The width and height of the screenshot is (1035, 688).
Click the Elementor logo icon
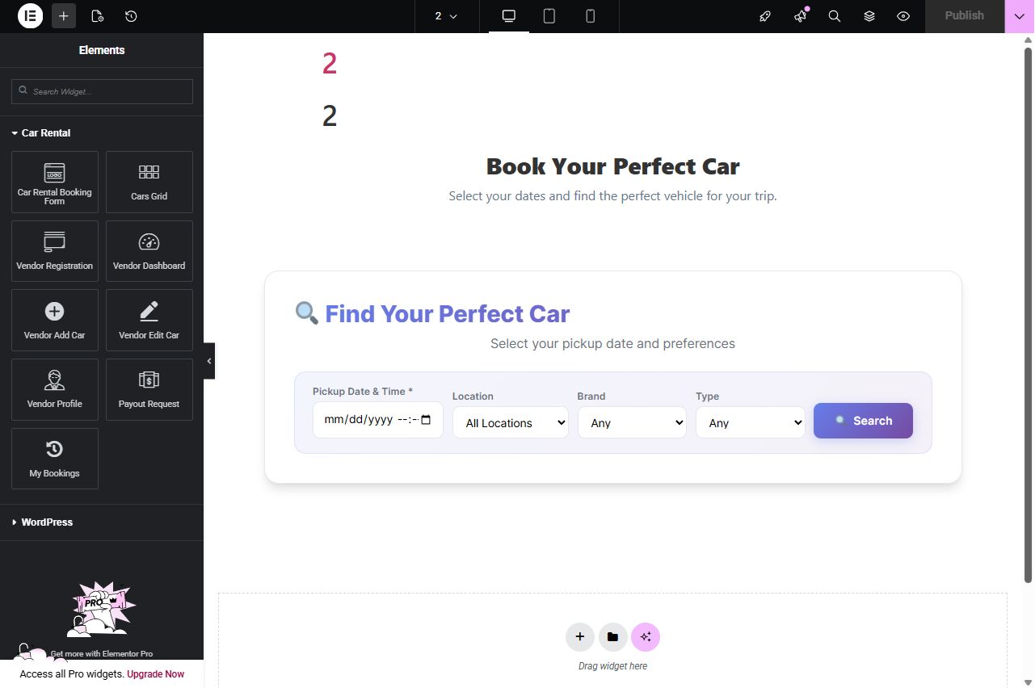click(30, 16)
